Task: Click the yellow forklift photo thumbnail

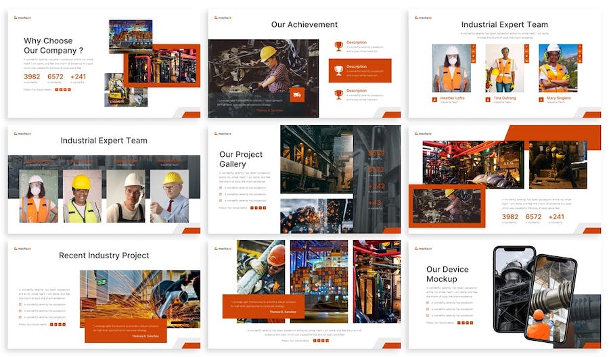Action: (x=116, y=90)
